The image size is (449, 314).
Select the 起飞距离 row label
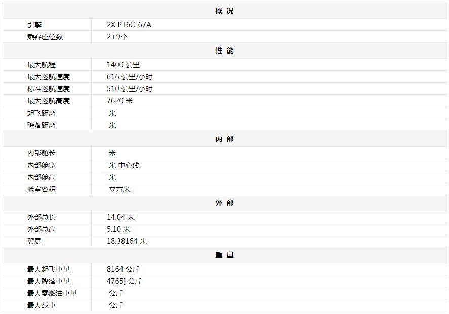click(x=42, y=113)
